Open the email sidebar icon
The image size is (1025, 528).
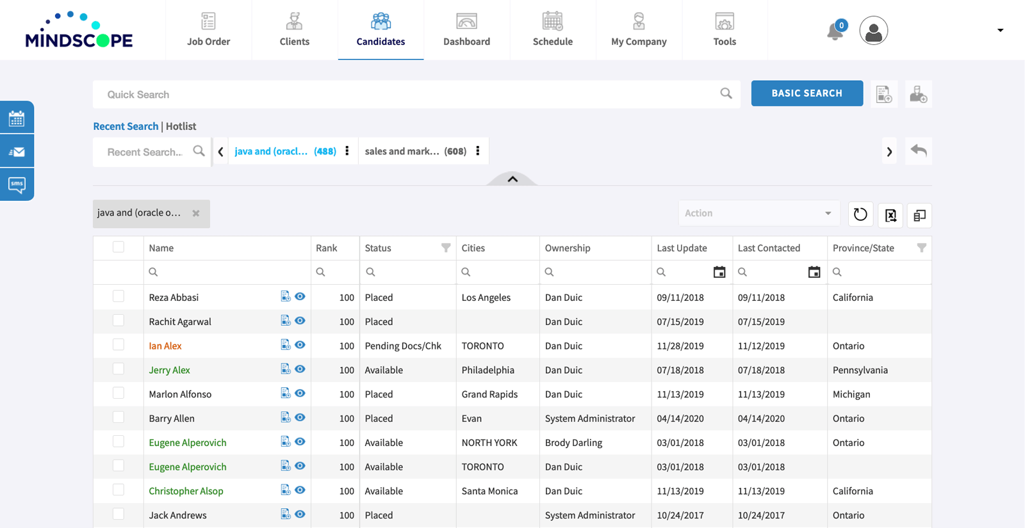(x=17, y=152)
